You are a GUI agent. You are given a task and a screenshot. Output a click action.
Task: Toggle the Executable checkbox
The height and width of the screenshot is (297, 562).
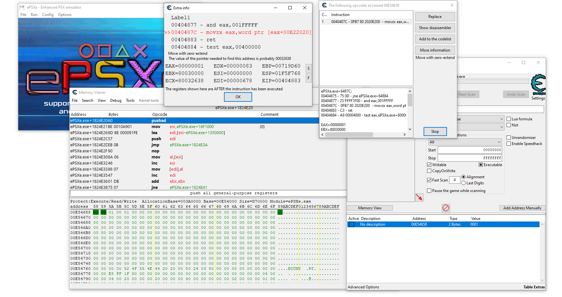coord(481,165)
